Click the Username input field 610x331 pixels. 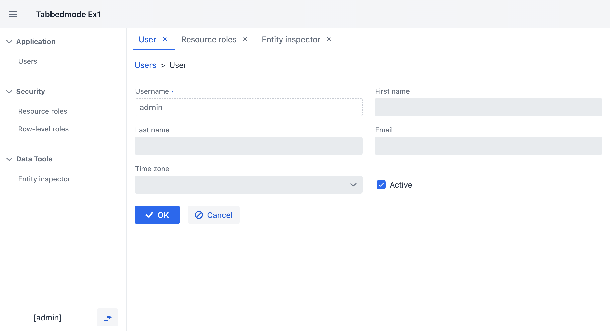click(x=248, y=107)
